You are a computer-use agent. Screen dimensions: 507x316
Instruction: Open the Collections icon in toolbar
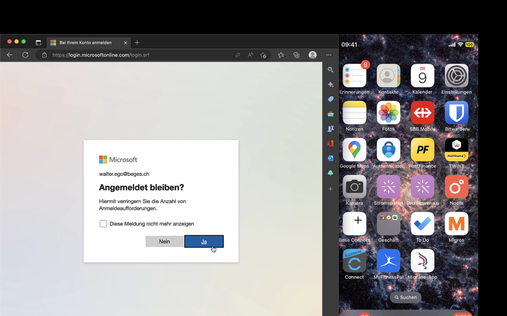pos(297,55)
